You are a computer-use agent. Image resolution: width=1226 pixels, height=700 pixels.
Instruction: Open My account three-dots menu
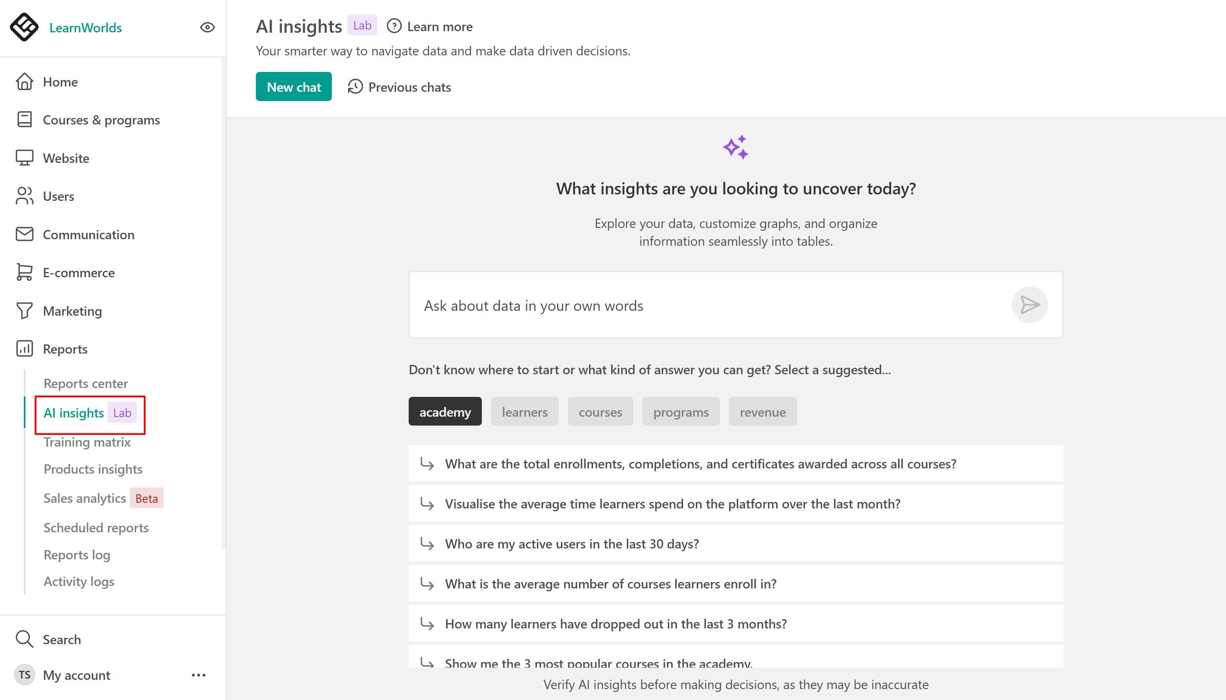tap(198, 675)
